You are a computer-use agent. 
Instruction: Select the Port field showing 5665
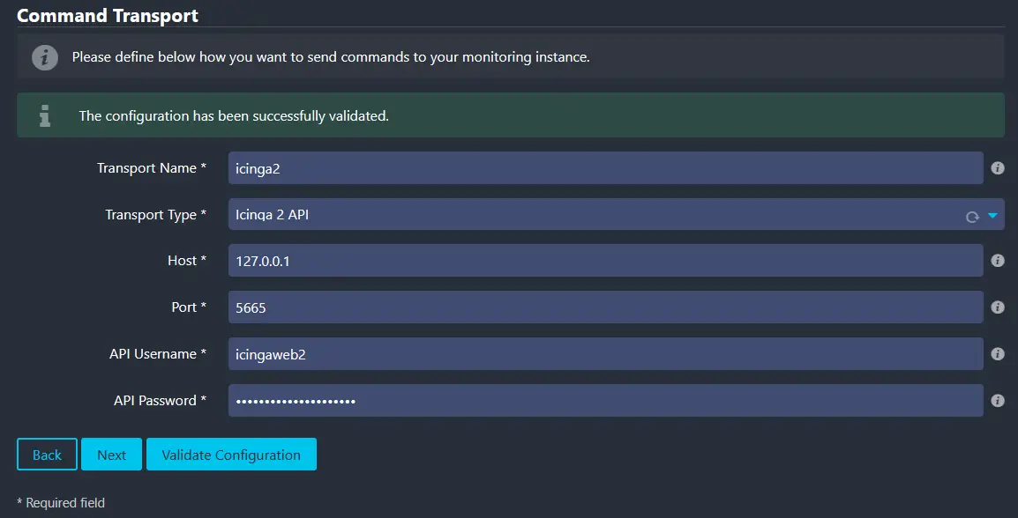pyautogui.click(x=604, y=307)
